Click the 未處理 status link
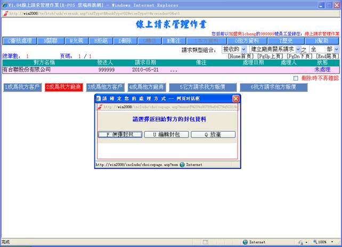The image size is (342, 247). point(322,70)
